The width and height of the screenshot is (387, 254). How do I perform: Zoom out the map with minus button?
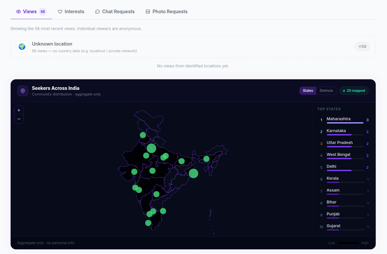(19, 119)
